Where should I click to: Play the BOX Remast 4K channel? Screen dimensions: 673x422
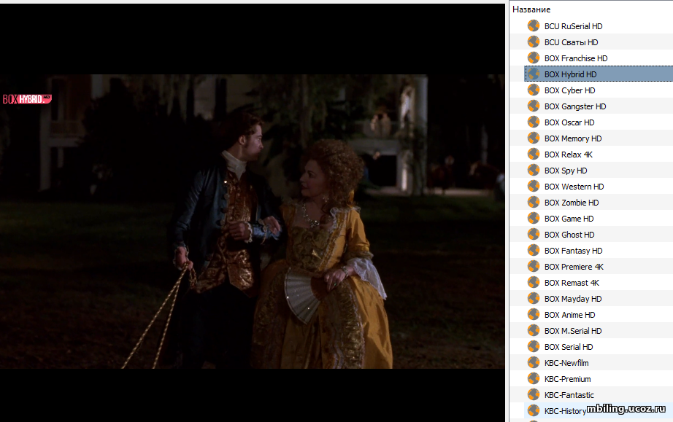(572, 283)
